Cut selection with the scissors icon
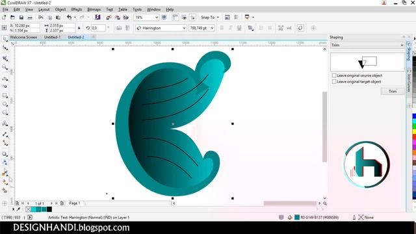 click(40, 18)
